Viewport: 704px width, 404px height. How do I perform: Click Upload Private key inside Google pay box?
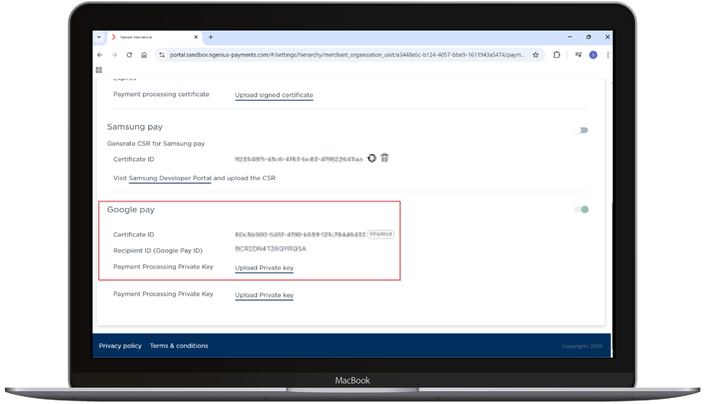pyautogui.click(x=264, y=268)
